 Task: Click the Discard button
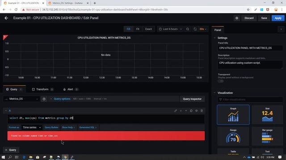pyautogui.click(x=249, y=18)
